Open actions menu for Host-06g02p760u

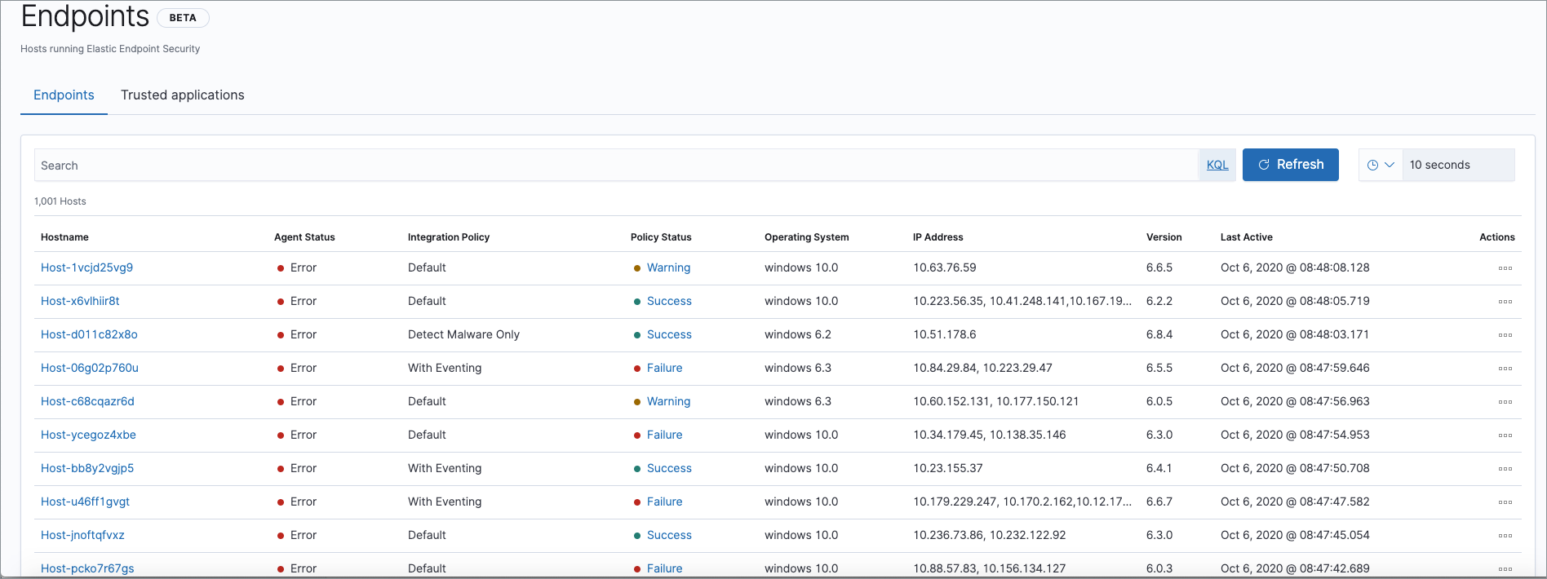click(1505, 369)
